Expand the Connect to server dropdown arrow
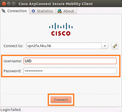Viewport: 122px width, 112px height. [x=105, y=46]
